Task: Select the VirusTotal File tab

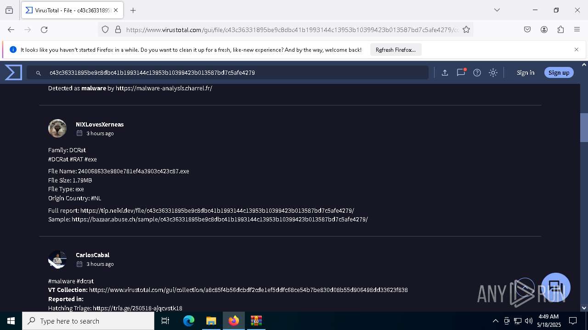Action: coord(71,10)
